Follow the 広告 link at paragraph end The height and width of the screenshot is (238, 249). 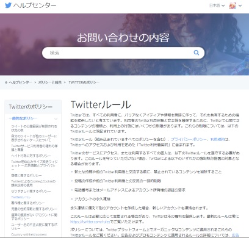236,235
